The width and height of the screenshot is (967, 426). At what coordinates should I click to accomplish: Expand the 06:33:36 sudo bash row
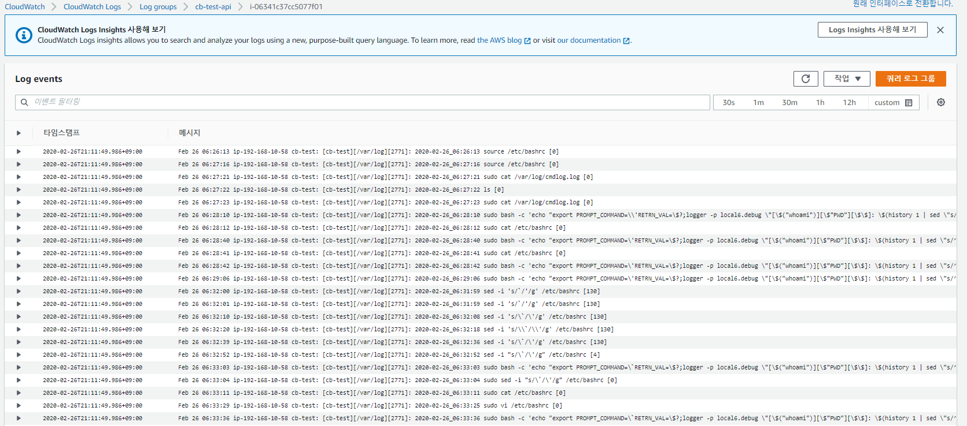point(19,418)
